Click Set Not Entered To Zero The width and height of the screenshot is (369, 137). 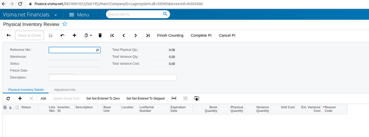click(103, 98)
